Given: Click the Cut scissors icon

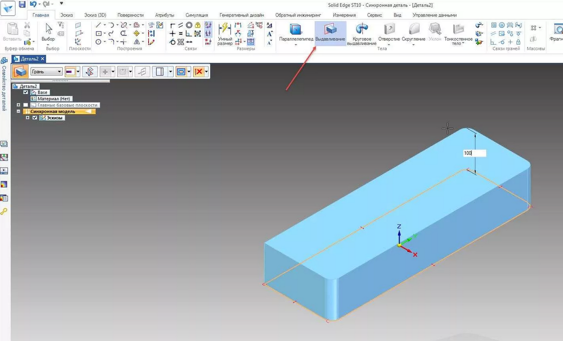Looking at the screenshot, I should [27, 25].
